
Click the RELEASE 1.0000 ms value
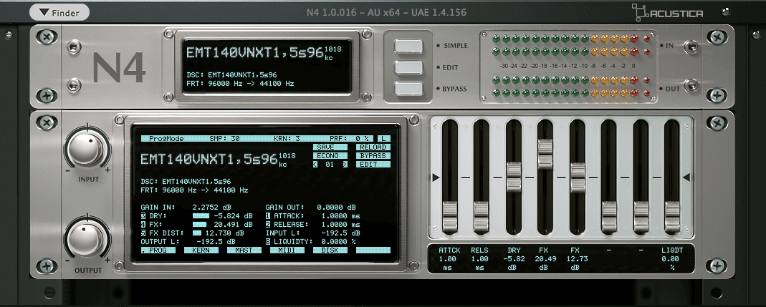pos(341,225)
